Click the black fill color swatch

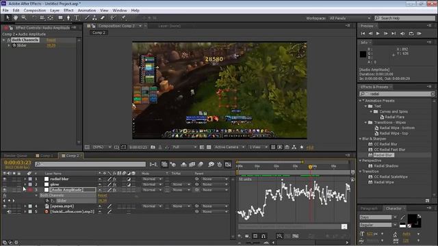(x=412, y=219)
